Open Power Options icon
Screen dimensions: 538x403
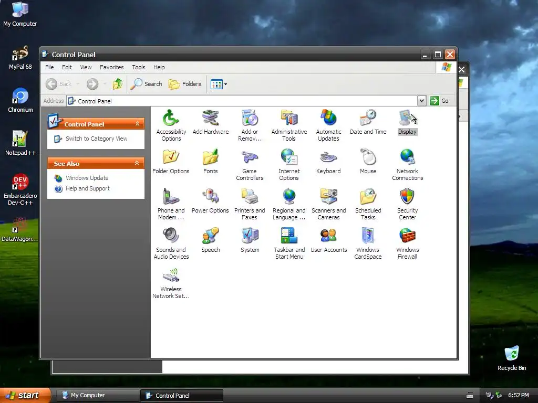210,197
